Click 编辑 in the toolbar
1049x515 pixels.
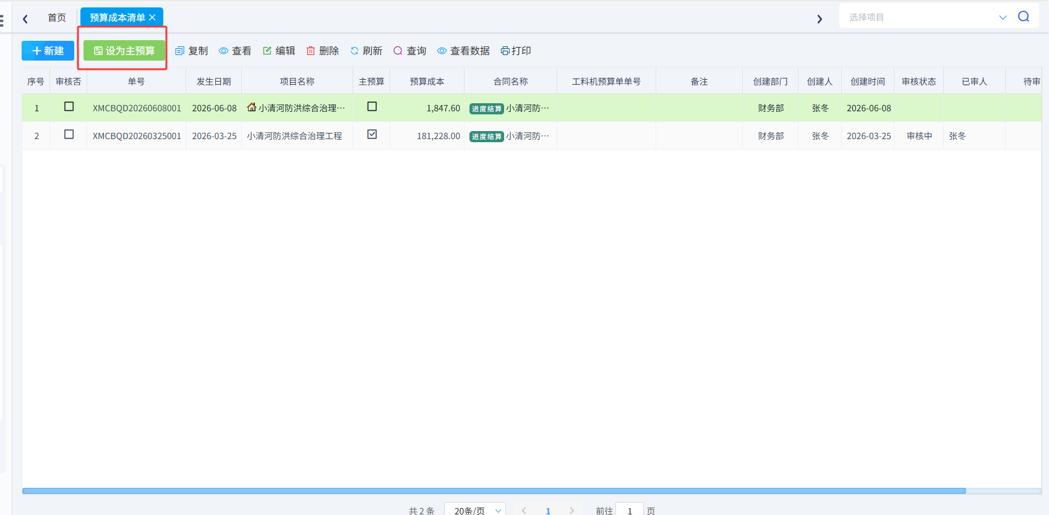click(279, 51)
